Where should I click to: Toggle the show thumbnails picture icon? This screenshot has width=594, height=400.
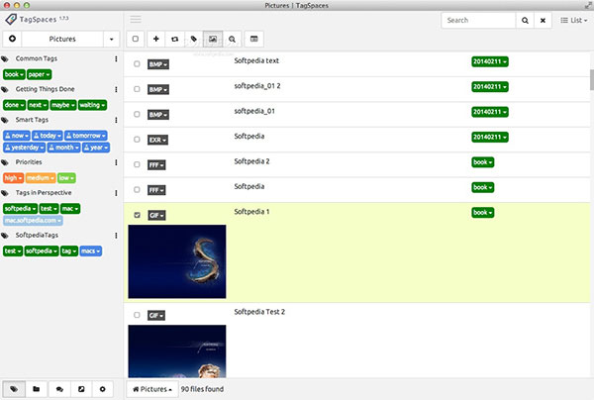(213, 39)
